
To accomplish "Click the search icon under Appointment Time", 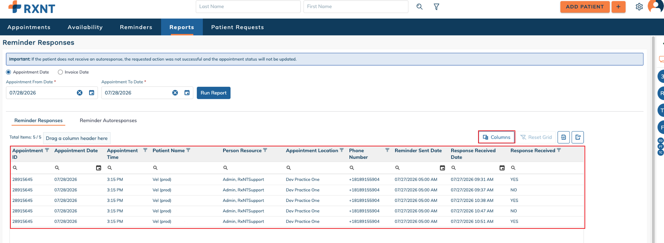I will [110, 168].
